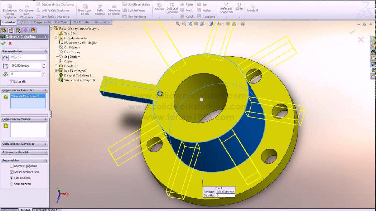The image size is (376, 211).
Task: Select the Tam önizleme radio button
Action: click(11, 178)
